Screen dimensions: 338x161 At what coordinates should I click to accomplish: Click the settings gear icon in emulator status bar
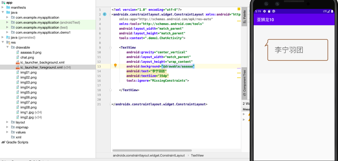(x=265, y=11)
